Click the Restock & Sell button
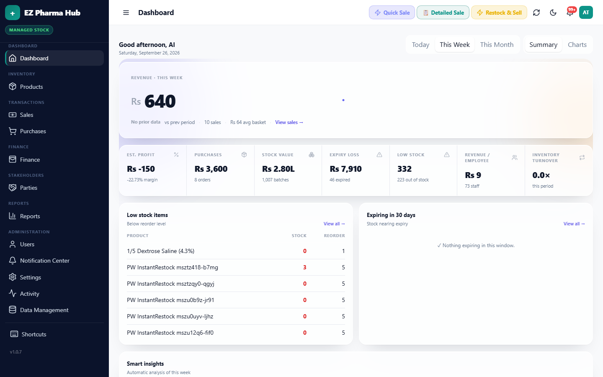This screenshot has height=377, width=603. point(499,13)
